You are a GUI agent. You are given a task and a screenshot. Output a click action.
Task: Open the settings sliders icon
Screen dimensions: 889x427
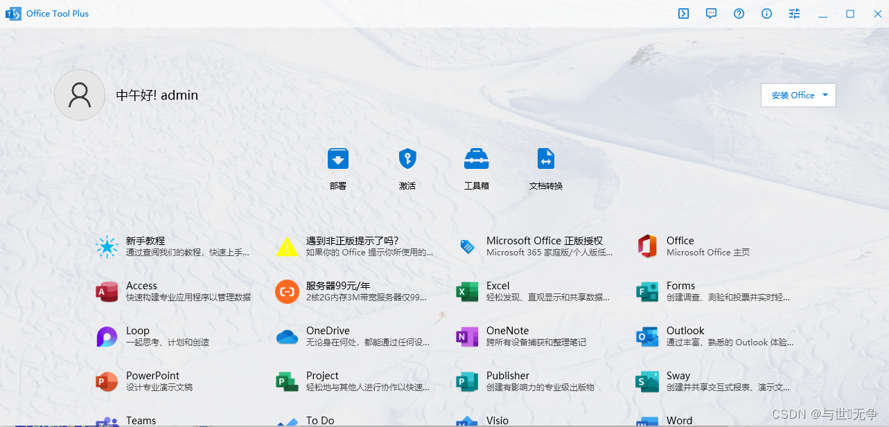tap(794, 13)
